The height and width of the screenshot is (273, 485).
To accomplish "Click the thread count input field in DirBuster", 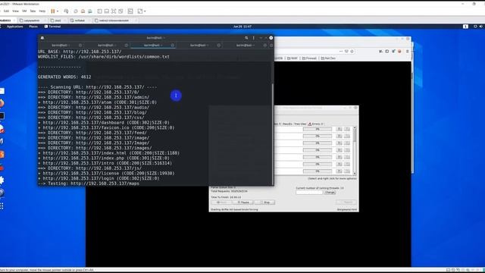I will (x=309, y=192).
